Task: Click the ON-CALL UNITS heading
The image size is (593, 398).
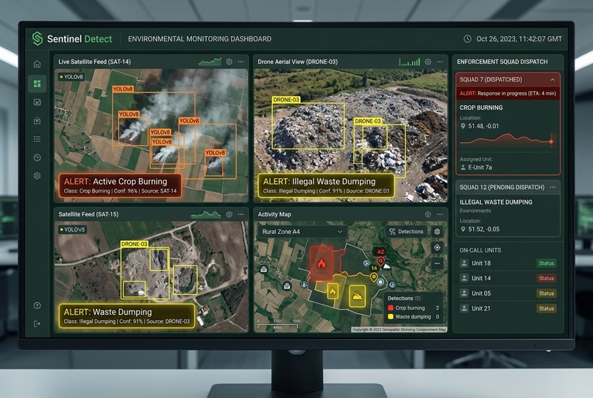Action: (x=480, y=250)
